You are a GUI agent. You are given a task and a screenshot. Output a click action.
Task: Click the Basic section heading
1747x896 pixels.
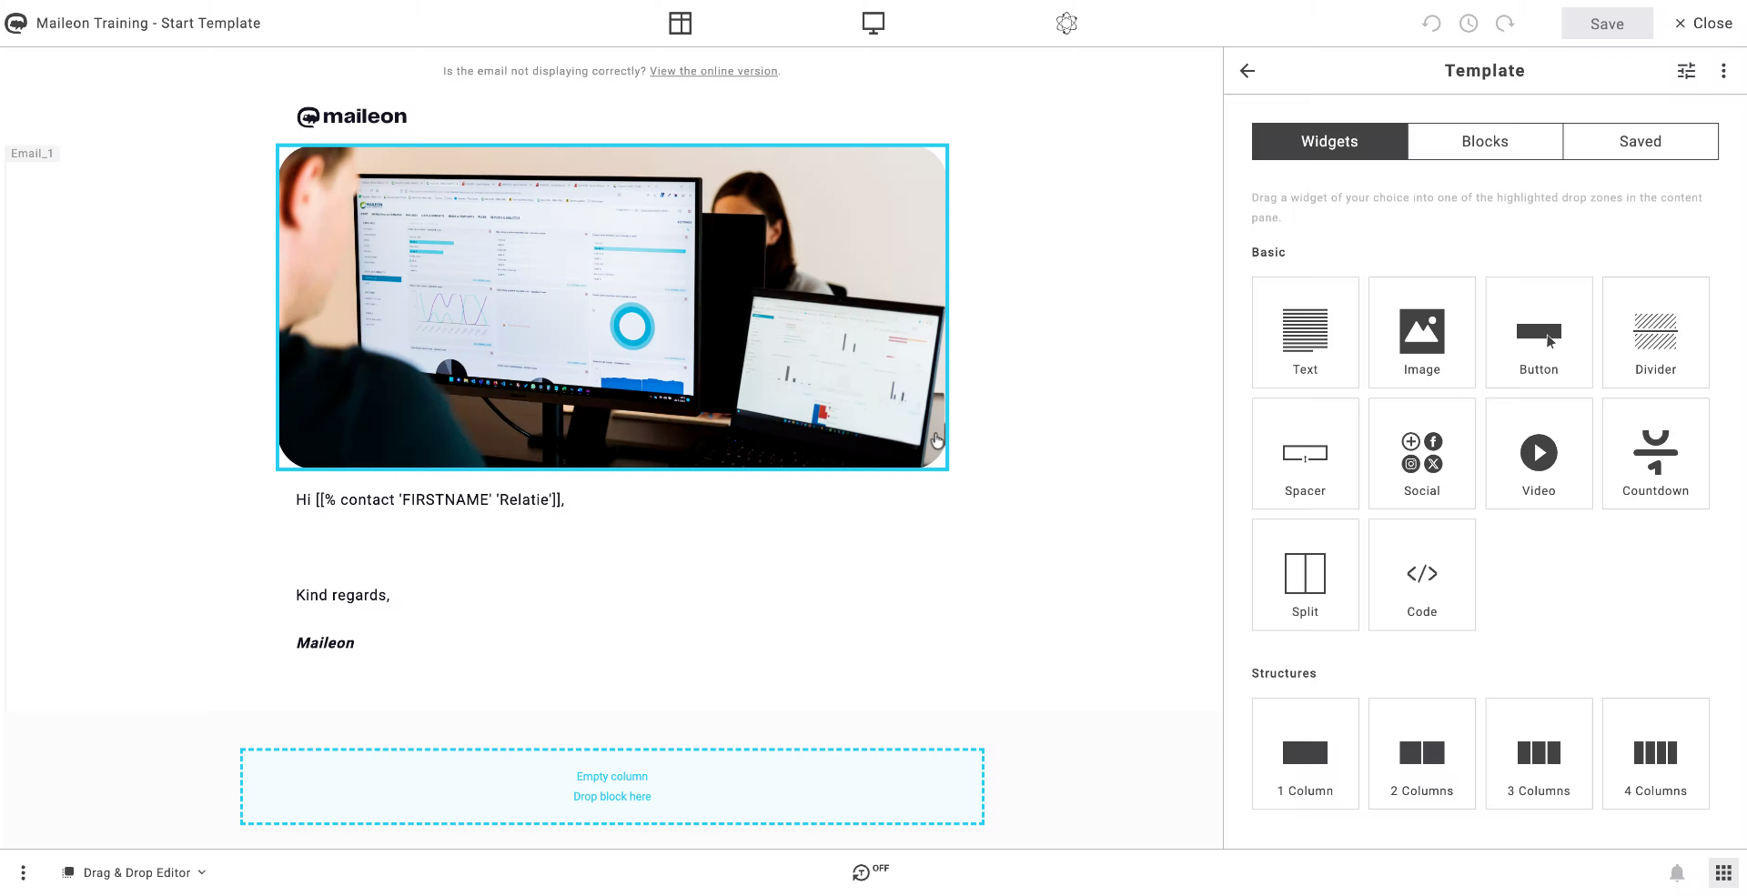[x=1268, y=252]
